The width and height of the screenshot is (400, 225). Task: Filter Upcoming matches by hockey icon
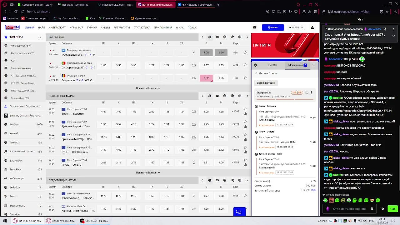(x=217, y=180)
